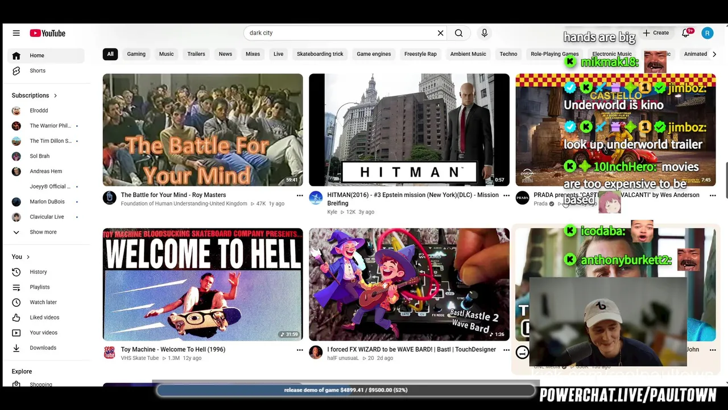The image size is (728, 410).
Task: Select the Animated filter chip
Action: (695, 54)
